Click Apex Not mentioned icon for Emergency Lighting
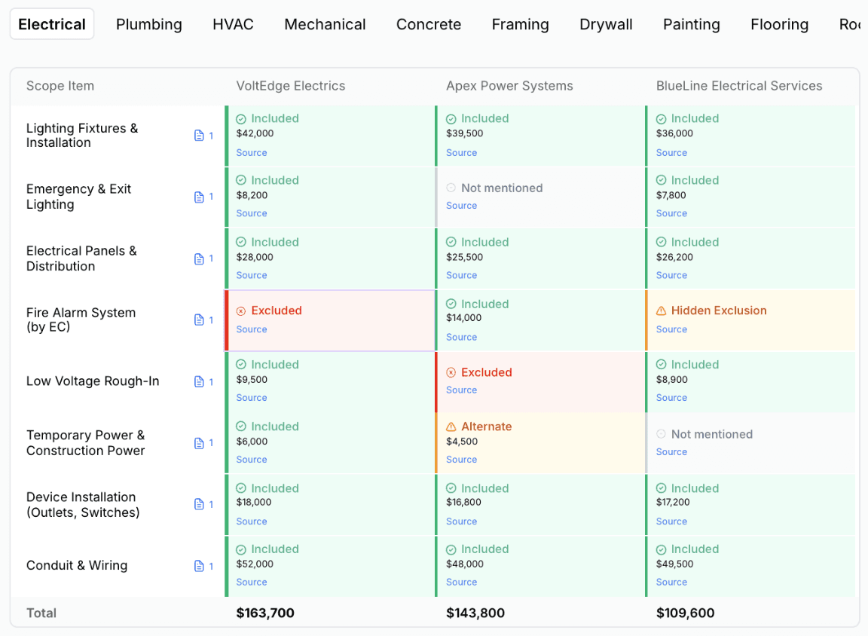 pos(451,188)
